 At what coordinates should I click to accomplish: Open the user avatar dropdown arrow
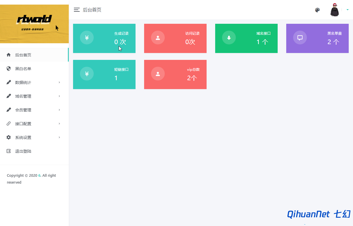point(348,10)
